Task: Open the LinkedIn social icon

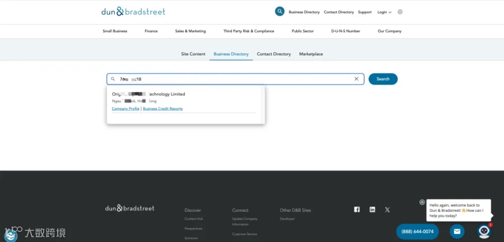Action: pyautogui.click(x=372, y=210)
